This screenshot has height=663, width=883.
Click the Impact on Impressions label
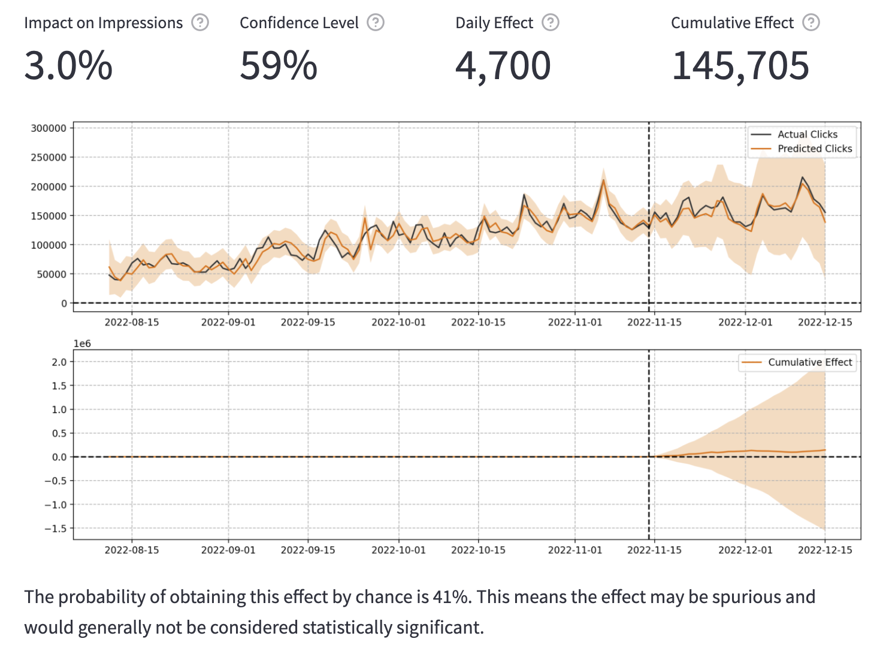click(103, 23)
